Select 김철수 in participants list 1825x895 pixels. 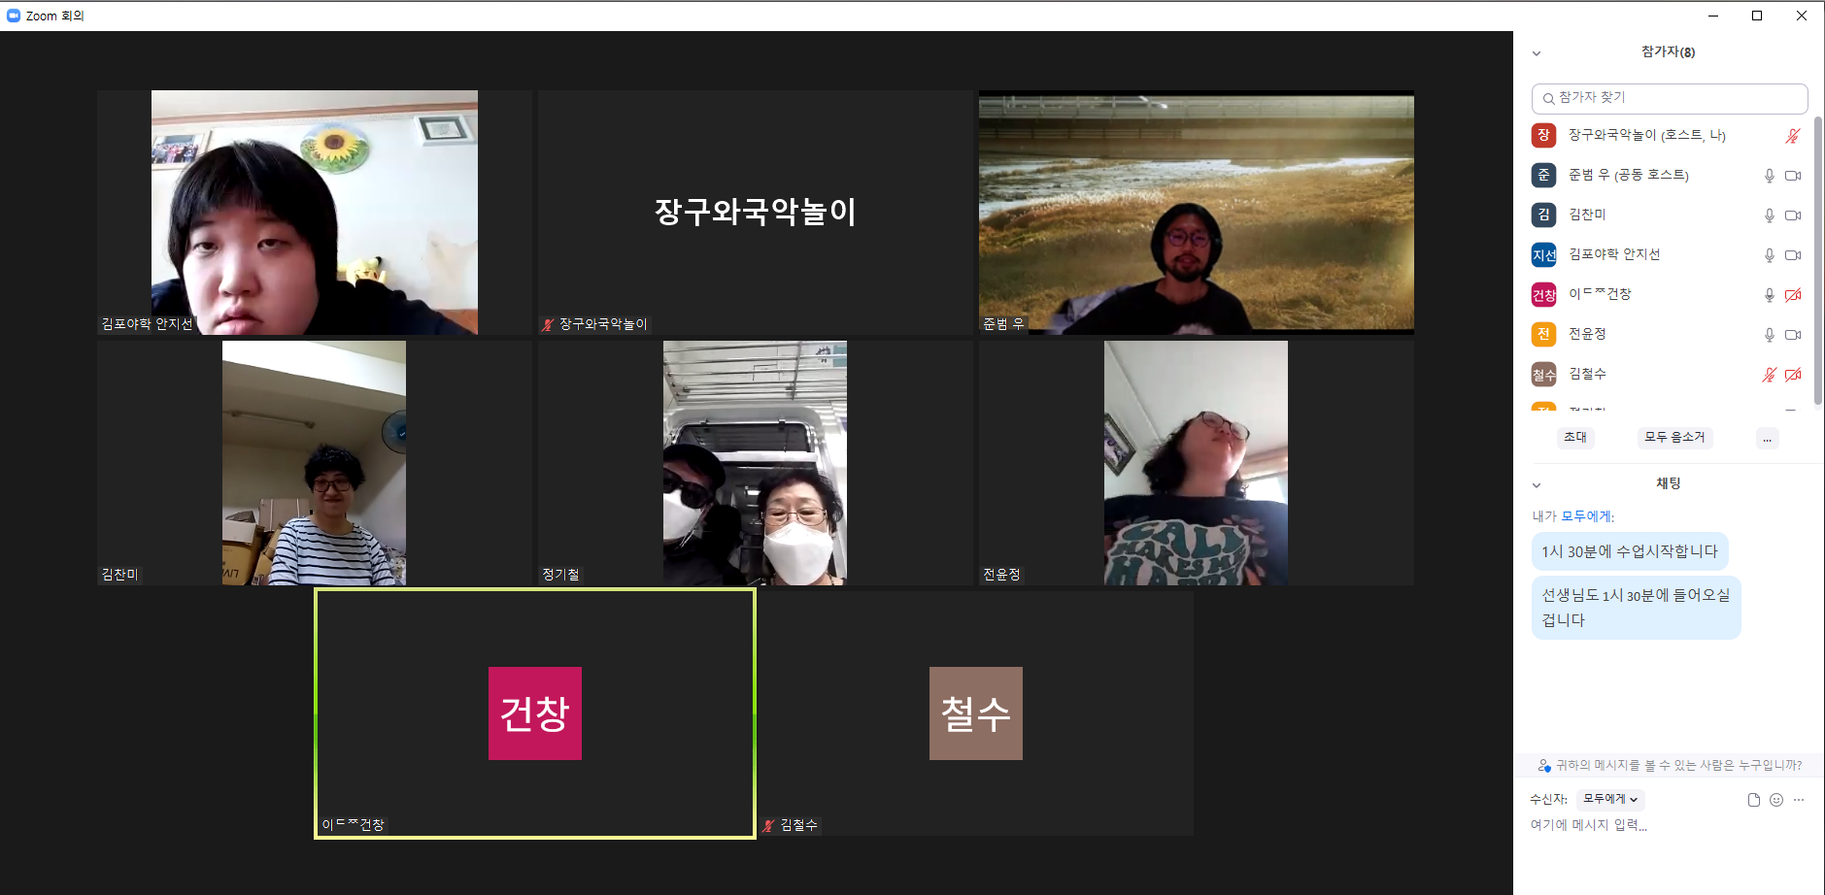tap(1667, 375)
